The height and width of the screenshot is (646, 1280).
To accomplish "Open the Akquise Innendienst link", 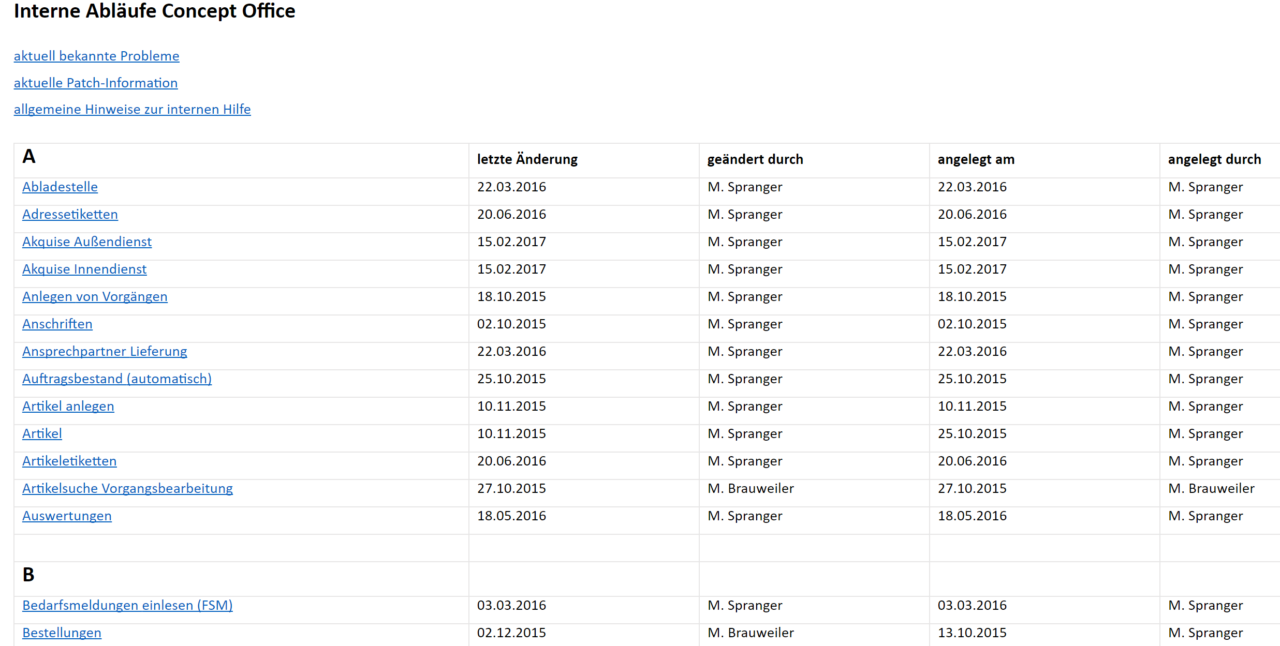I will (x=84, y=269).
